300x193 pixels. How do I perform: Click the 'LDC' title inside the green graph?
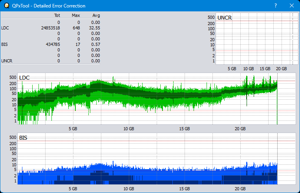tap(24, 78)
